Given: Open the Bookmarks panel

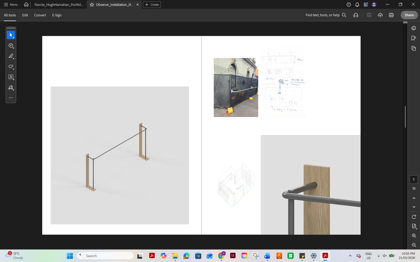Looking at the screenshot, I should [x=414, y=38].
